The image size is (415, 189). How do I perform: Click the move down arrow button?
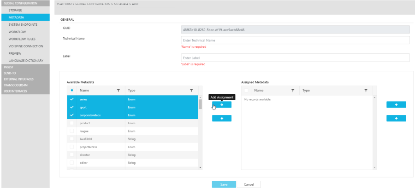[x=396, y=119]
